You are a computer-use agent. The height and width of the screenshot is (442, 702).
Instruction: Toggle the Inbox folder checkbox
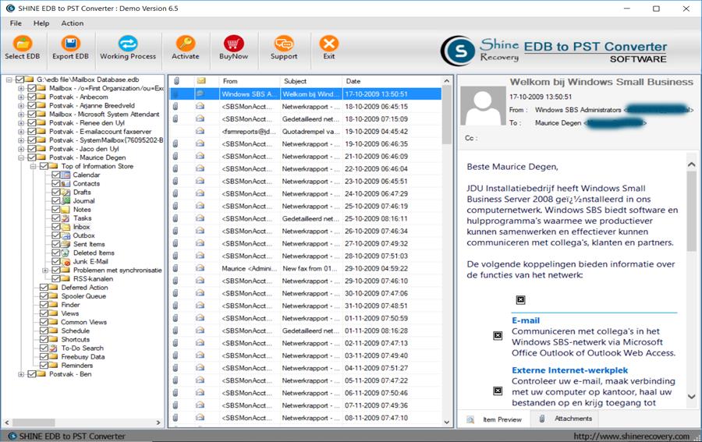(x=55, y=227)
